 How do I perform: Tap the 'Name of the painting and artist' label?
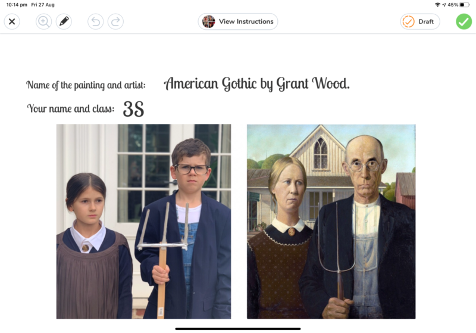(x=86, y=85)
